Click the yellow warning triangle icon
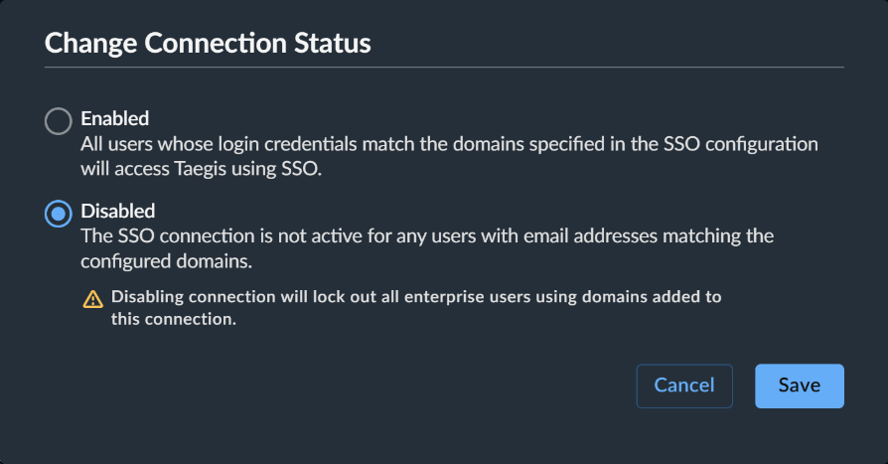The image size is (888, 464). 93,298
